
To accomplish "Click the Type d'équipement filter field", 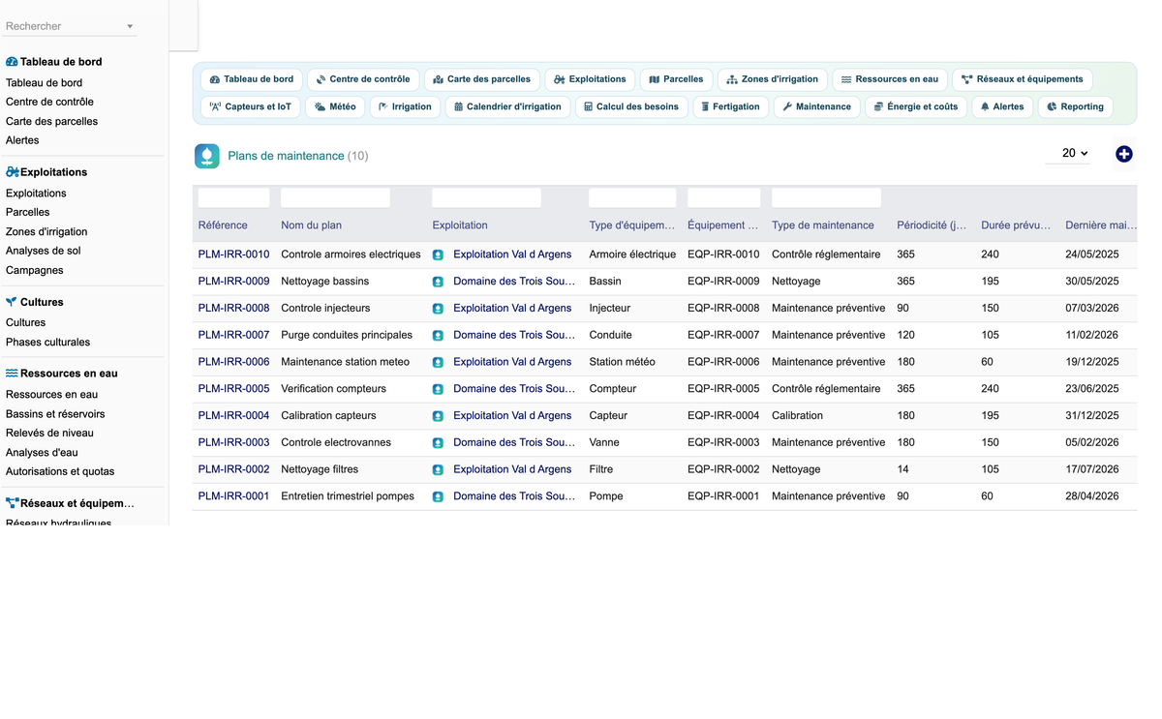I will point(632,197).
